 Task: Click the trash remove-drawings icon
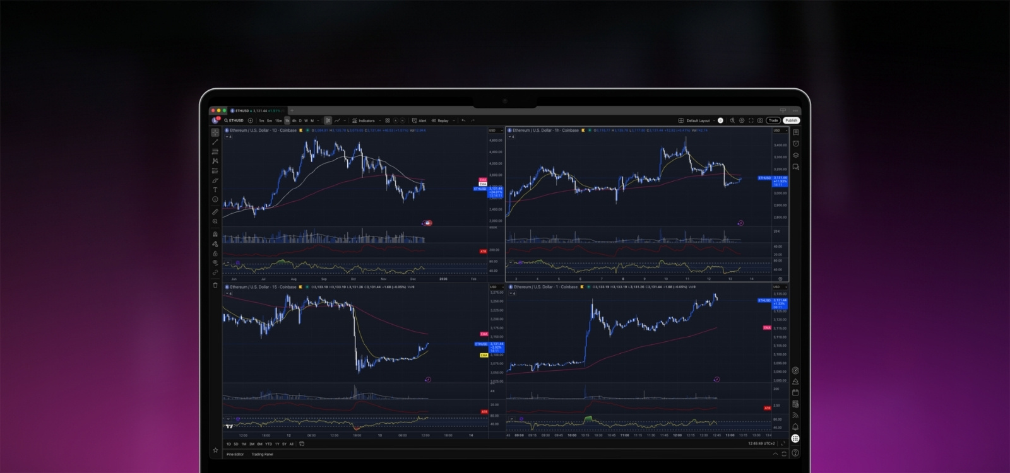pyautogui.click(x=215, y=285)
